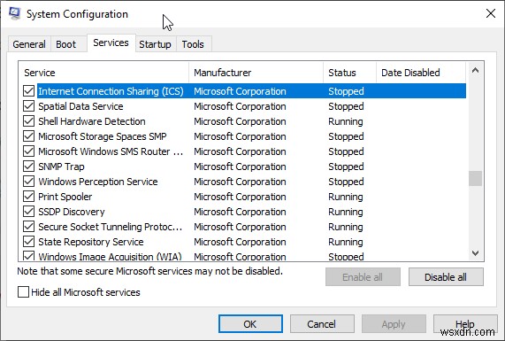Select the Spatial Data Service row
505x341 pixels.
[x=244, y=106]
